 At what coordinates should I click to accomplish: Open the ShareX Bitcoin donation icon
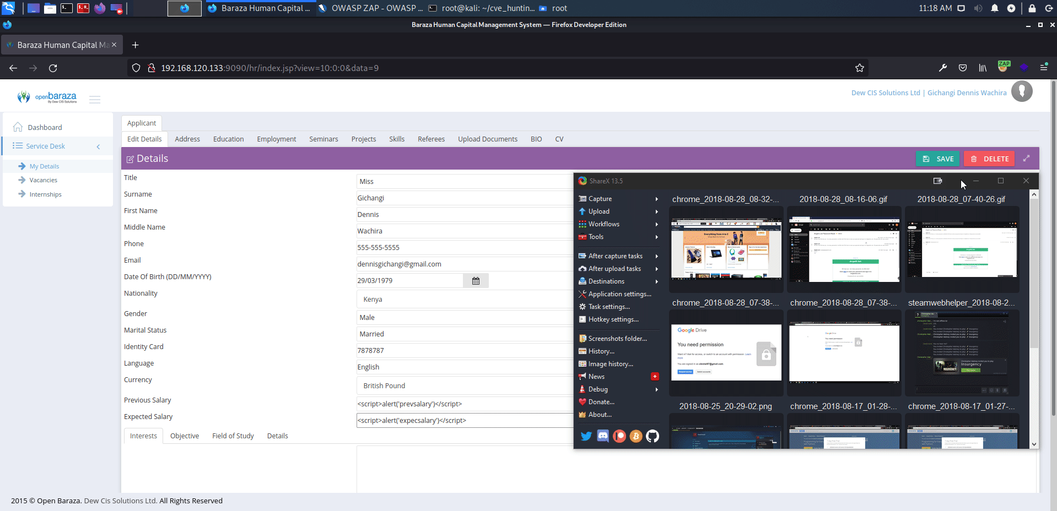tap(636, 436)
